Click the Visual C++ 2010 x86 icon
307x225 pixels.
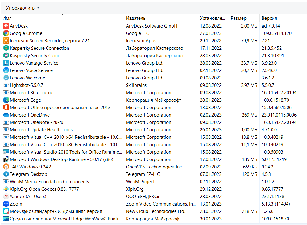pyautogui.click(x=6, y=145)
